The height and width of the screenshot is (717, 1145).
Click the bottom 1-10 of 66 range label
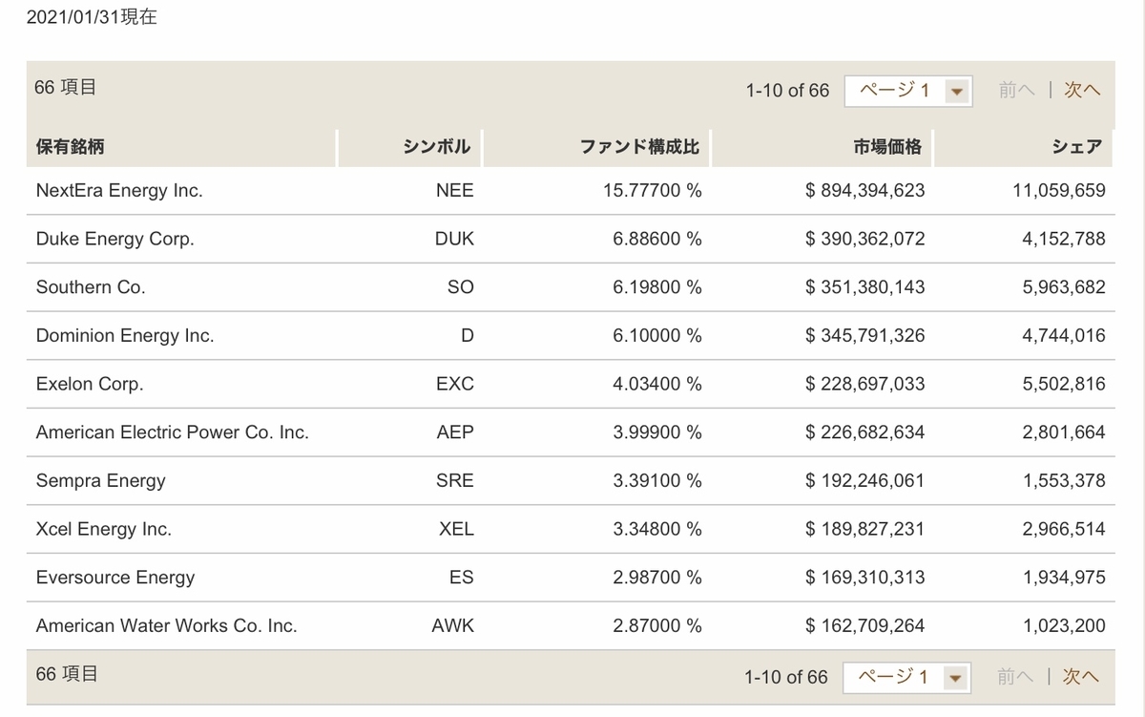click(x=787, y=677)
